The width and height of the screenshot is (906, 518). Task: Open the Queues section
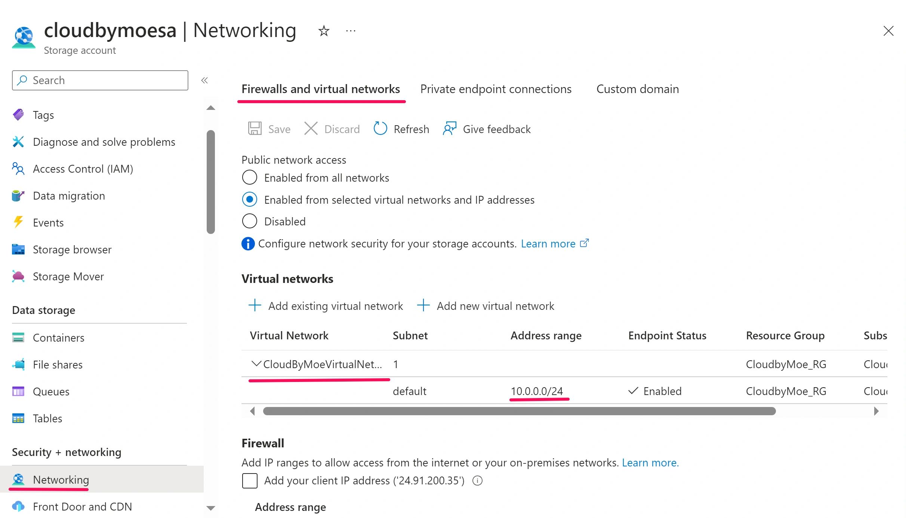(x=51, y=391)
